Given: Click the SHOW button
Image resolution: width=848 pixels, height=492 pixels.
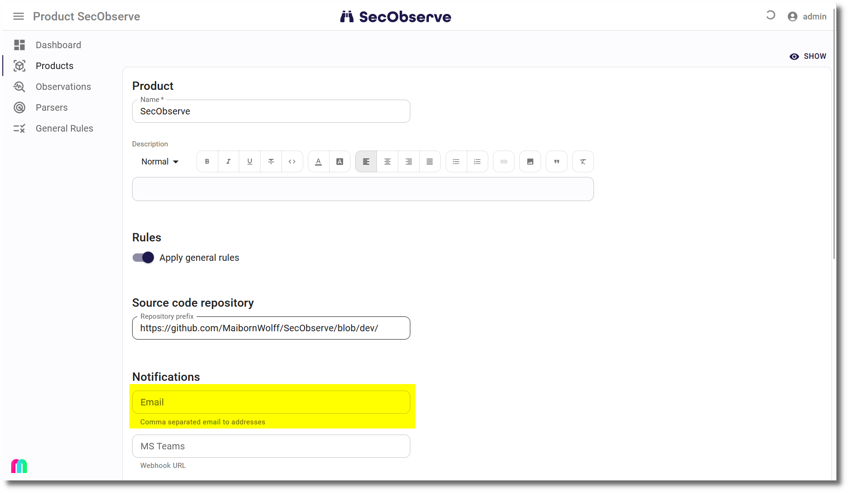Looking at the screenshot, I should [808, 56].
